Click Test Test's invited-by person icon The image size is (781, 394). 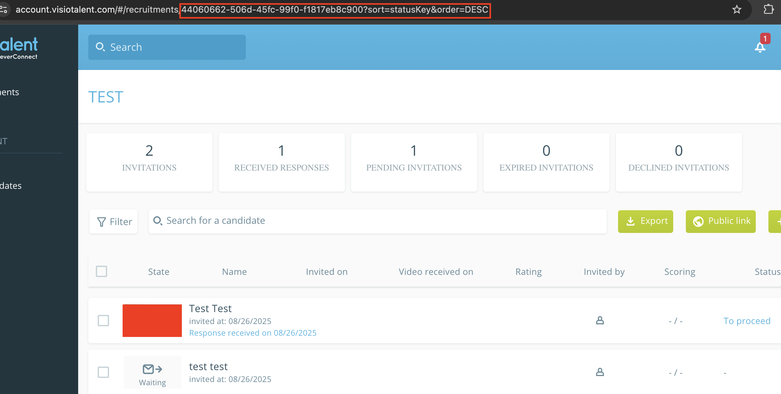click(600, 321)
